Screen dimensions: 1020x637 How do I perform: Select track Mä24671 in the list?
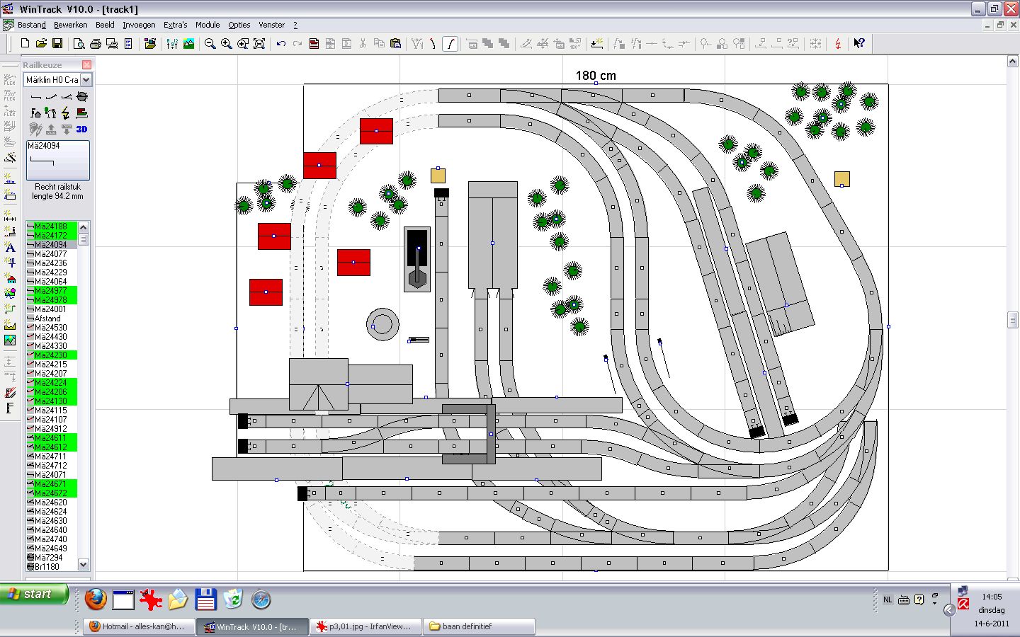click(x=51, y=484)
